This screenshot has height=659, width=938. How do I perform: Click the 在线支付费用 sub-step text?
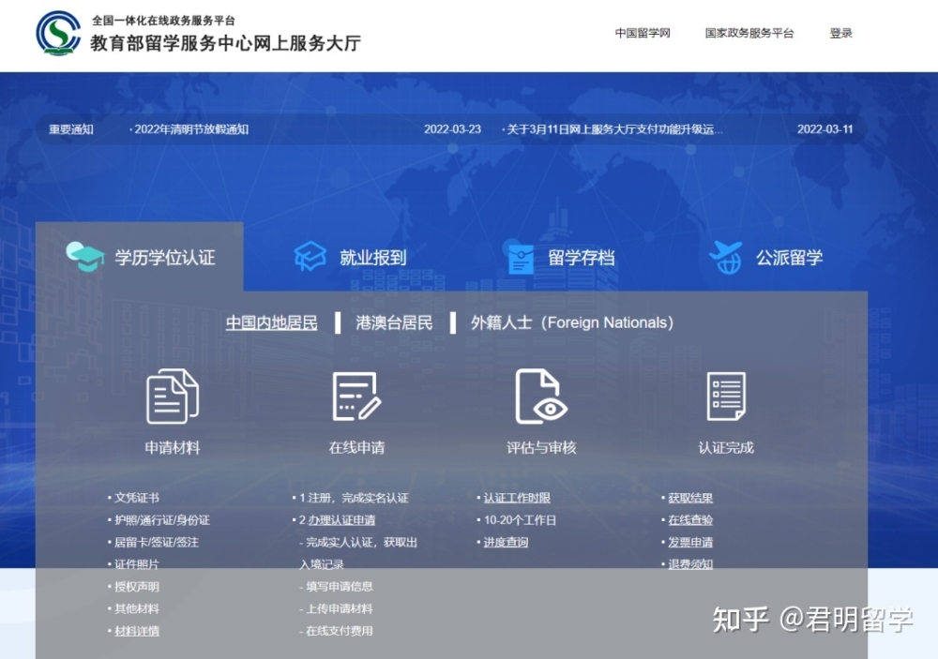(x=340, y=631)
